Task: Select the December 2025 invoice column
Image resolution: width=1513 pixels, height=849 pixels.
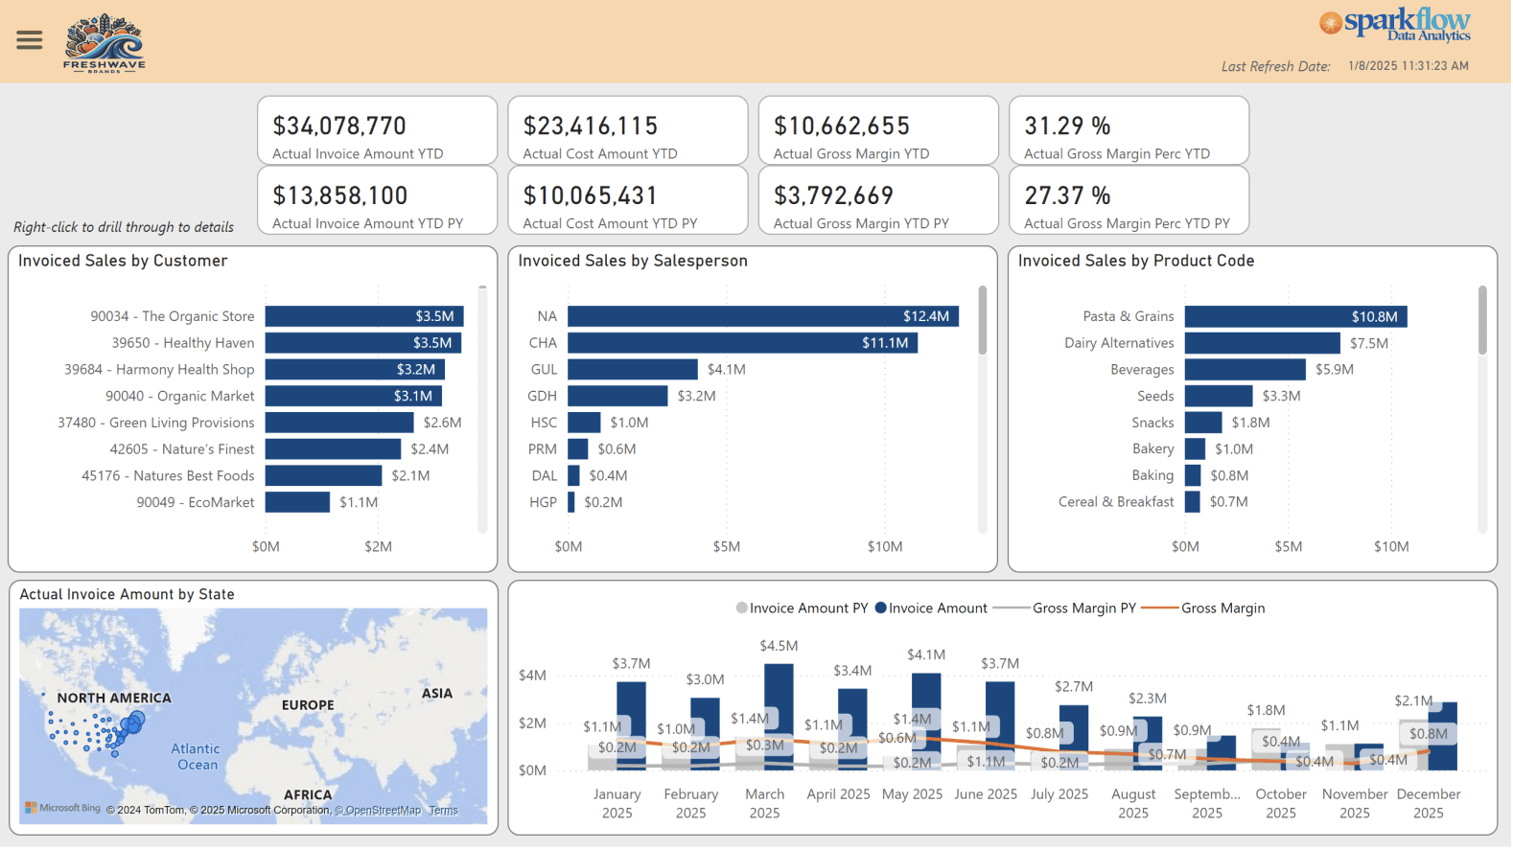Action: click(1443, 737)
